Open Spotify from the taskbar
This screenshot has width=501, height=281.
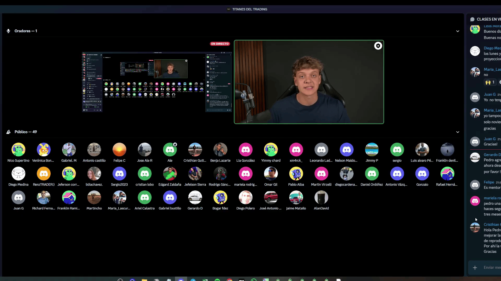217,280
